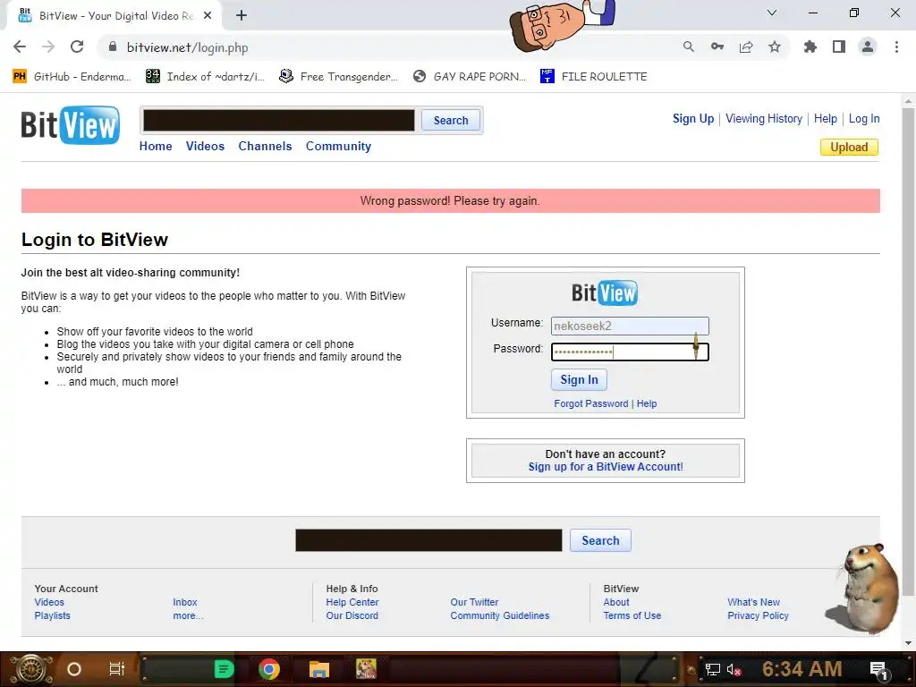
Task: Open File Explorer from the taskbar
Action: click(319, 669)
